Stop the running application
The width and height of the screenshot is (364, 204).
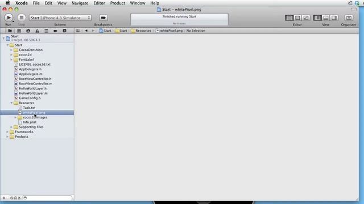click(22, 18)
